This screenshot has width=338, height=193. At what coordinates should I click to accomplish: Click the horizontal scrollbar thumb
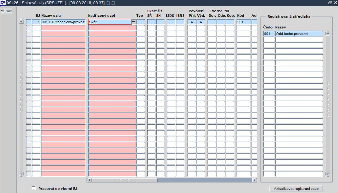pyautogui.click(x=125, y=180)
